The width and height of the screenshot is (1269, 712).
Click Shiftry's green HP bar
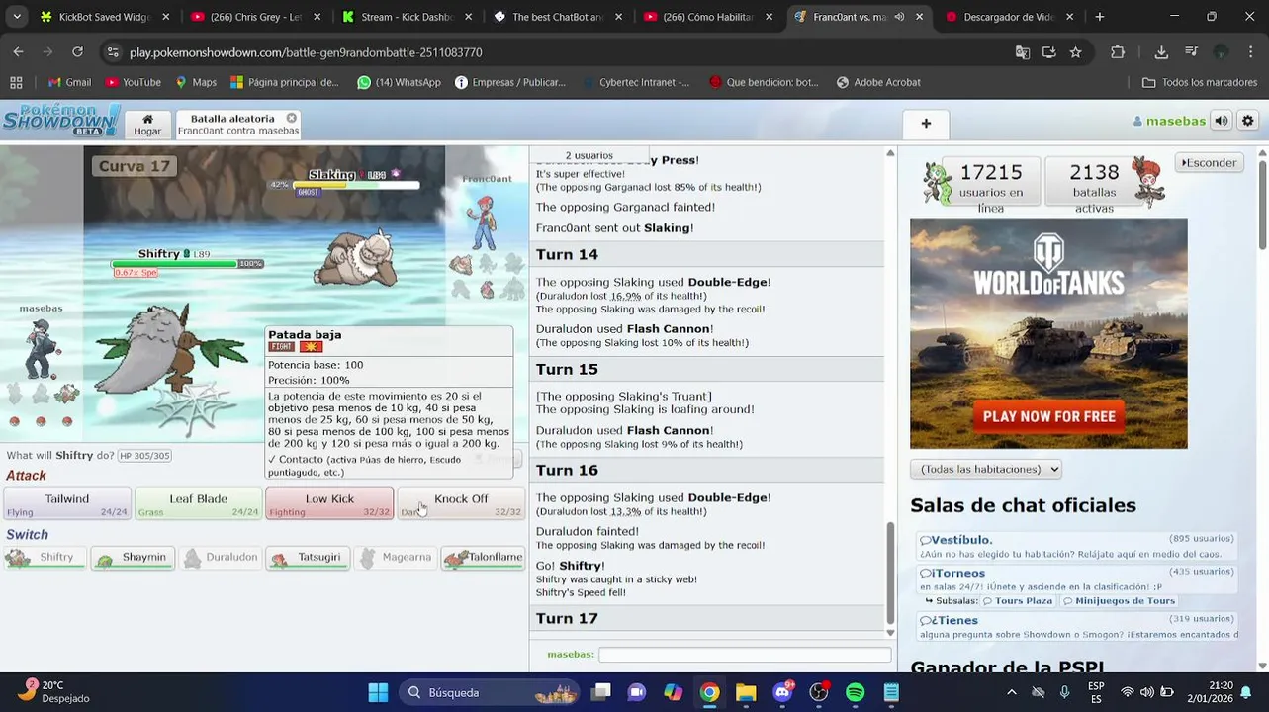[174, 264]
